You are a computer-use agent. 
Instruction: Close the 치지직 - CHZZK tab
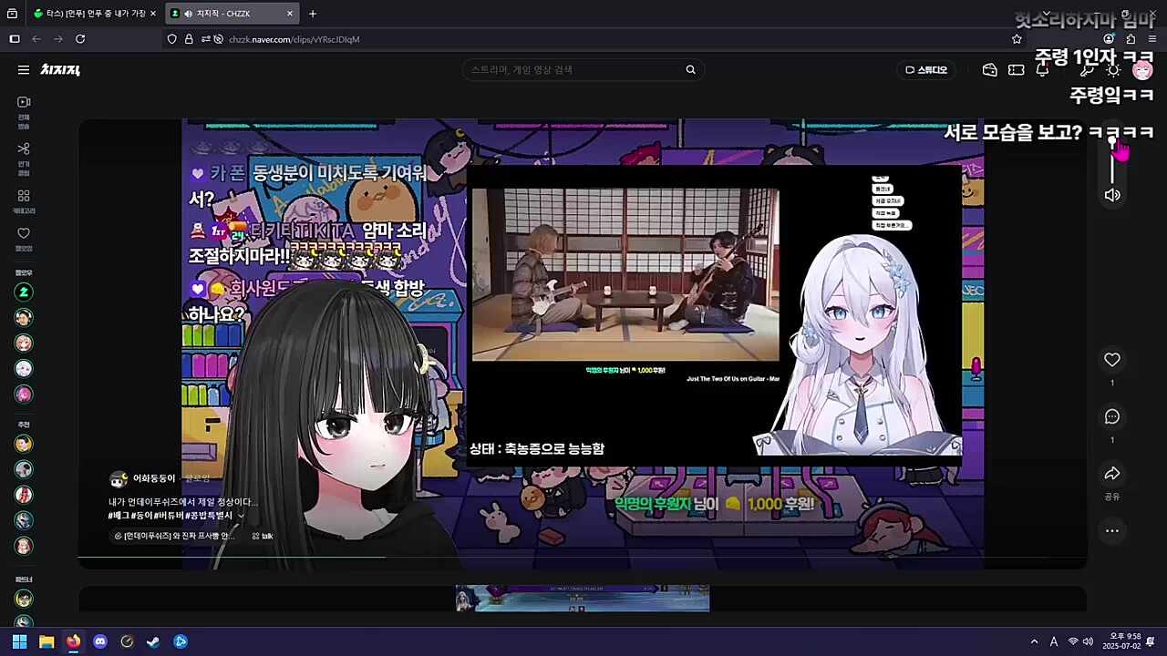290,14
